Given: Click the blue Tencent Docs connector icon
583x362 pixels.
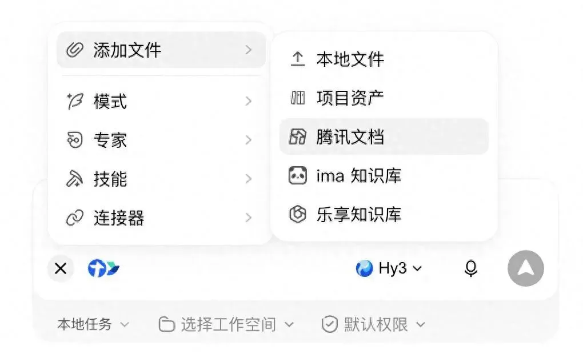Looking at the screenshot, I should pos(103,268).
